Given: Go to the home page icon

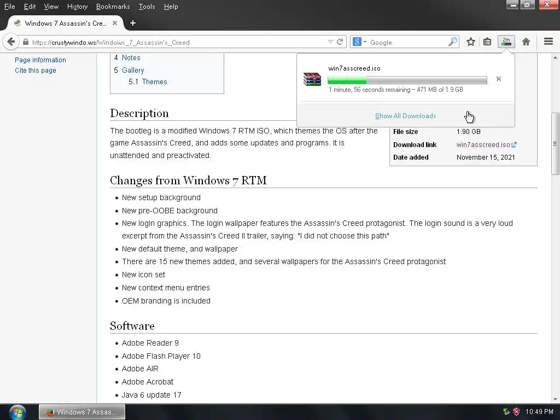Looking at the screenshot, I should [526, 42].
